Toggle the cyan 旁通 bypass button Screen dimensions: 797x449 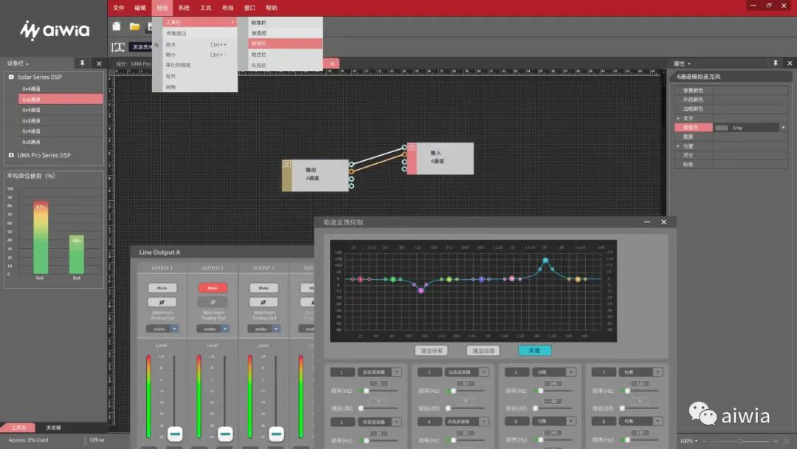coord(534,351)
